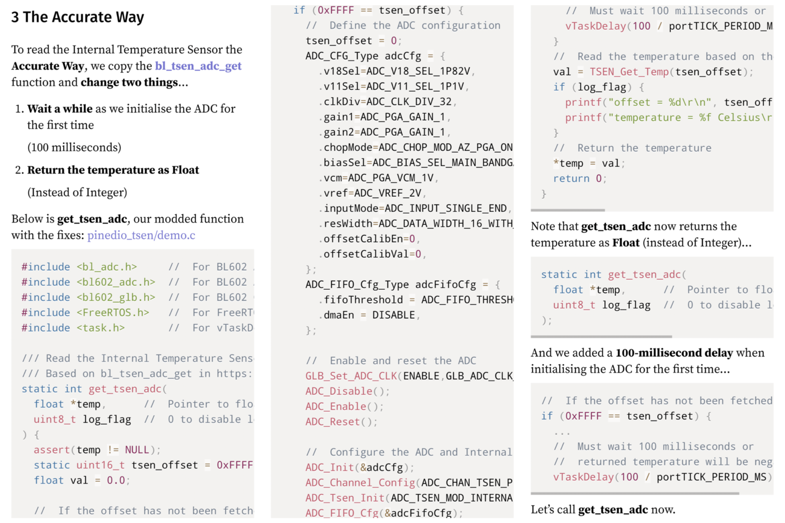This screenshot has width=785, height=523.
Task: Click the .clkDiv=ADC_CLK_DIV_32 setting
Action: click(x=387, y=102)
